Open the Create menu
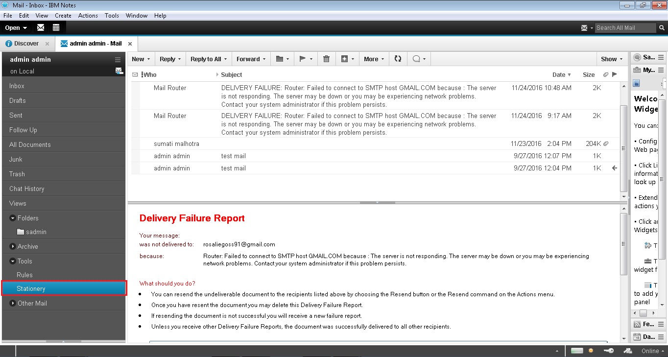Image resolution: width=668 pixels, height=357 pixels. (63, 16)
